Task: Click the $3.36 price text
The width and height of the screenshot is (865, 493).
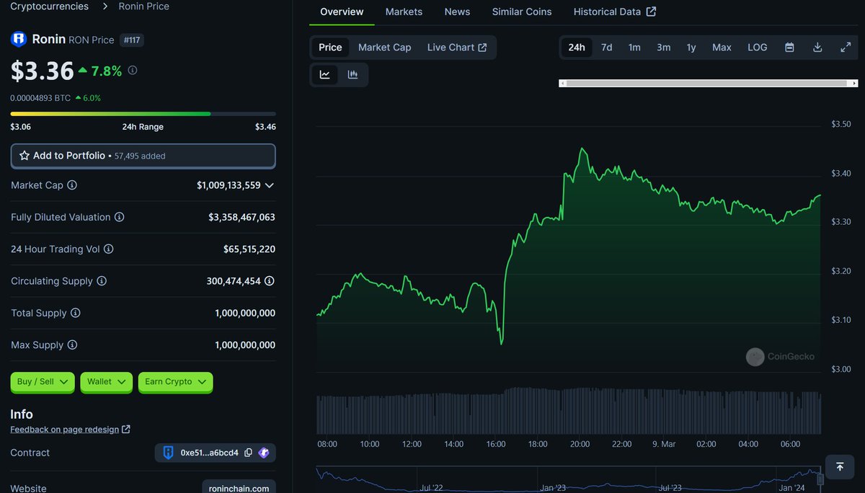Action: [43, 71]
